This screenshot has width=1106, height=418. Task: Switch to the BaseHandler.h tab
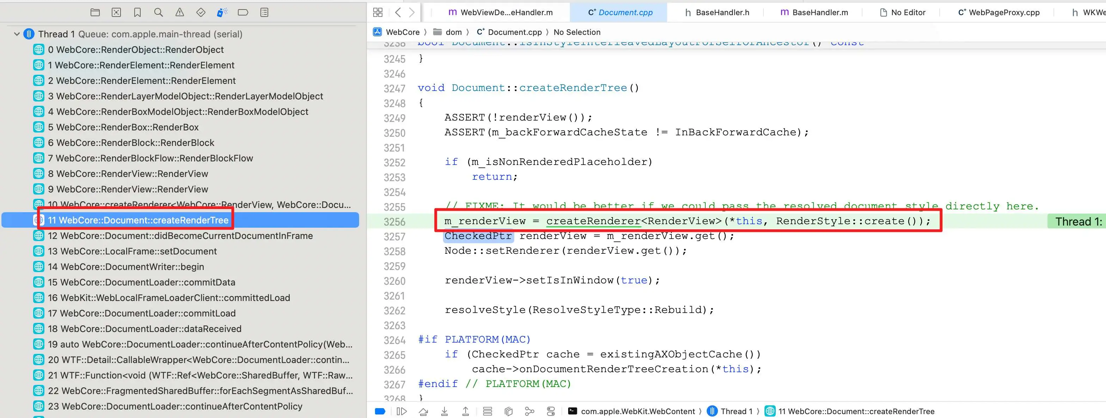722,12
